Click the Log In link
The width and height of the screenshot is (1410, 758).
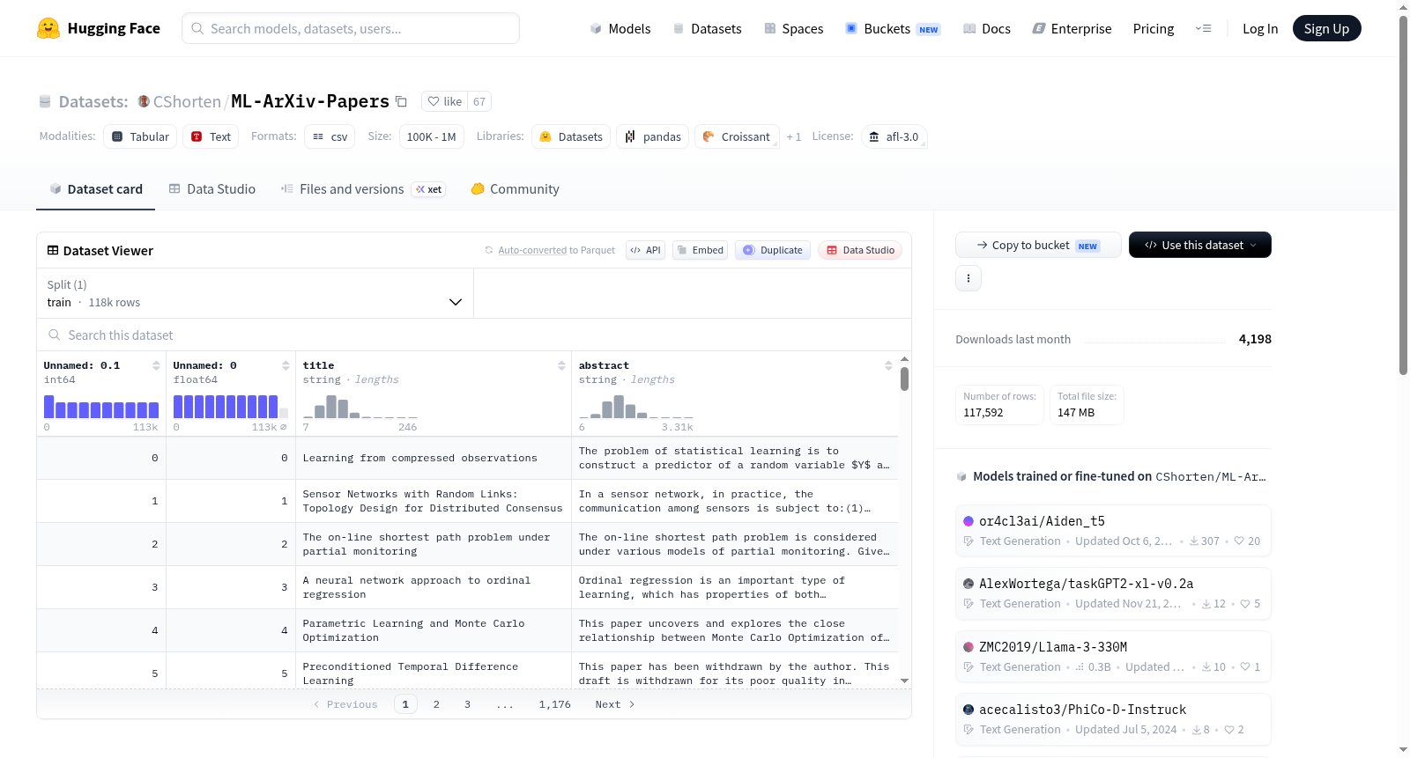[x=1260, y=28]
